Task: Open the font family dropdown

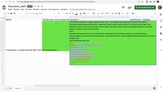Action: point(49,14)
